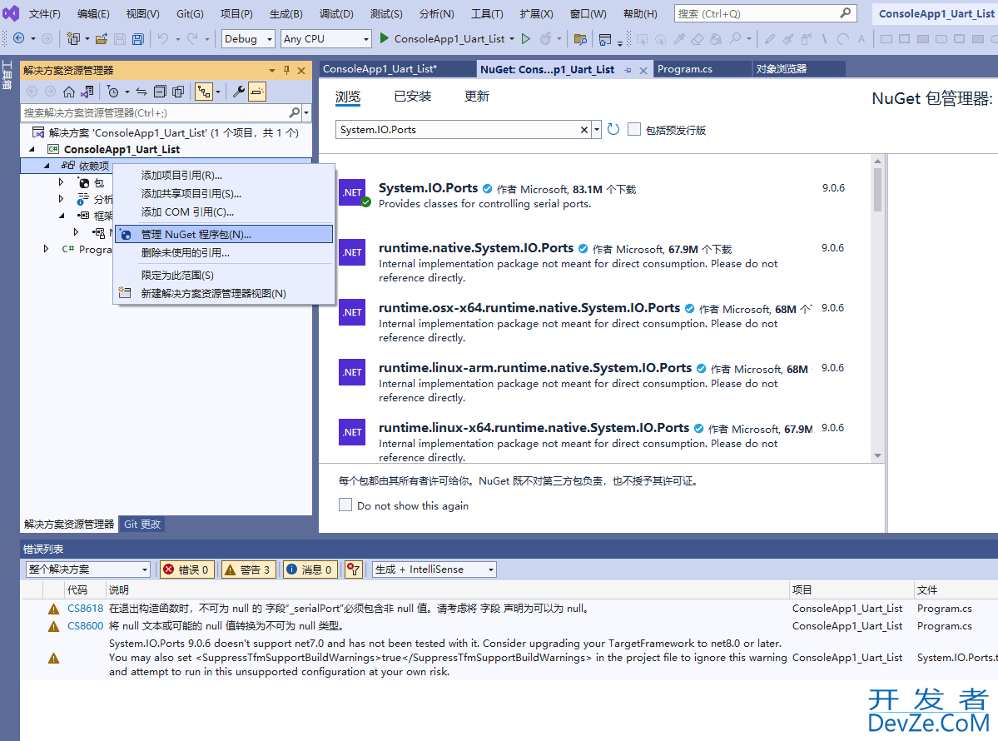Toggle the Preview Selected Items icon
The width and height of the screenshot is (998, 741).
[257, 92]
